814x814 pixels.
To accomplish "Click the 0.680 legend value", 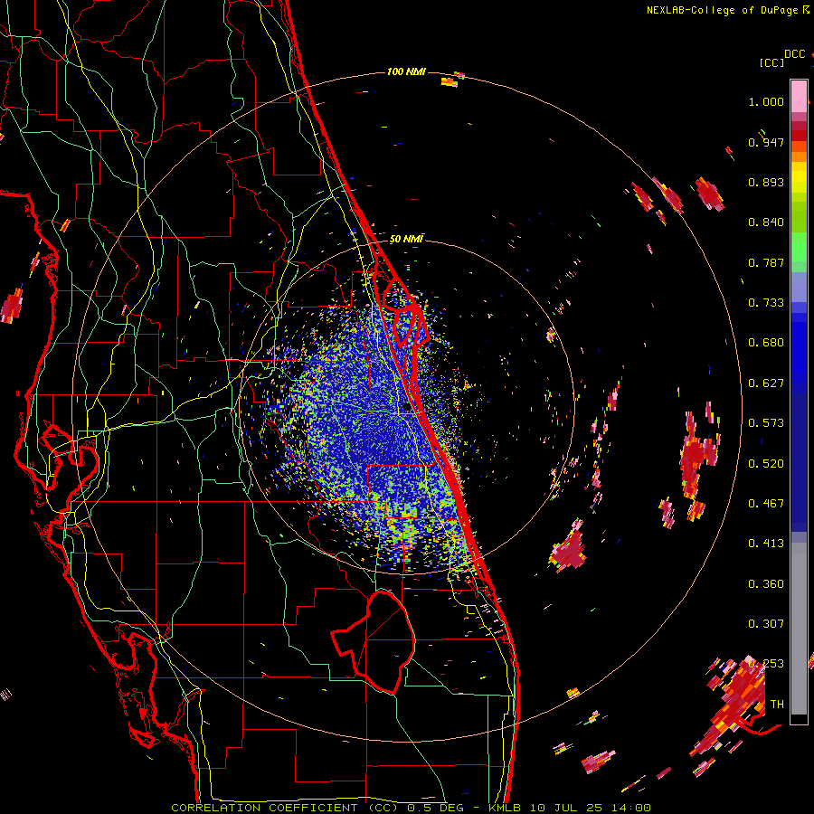I will 766,343.
